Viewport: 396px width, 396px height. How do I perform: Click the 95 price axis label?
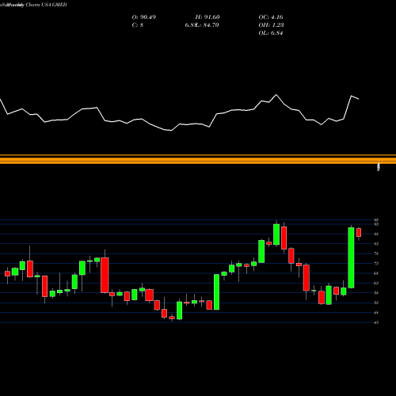[376, 220]
